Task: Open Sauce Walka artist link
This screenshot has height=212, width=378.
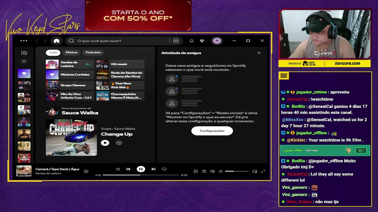Action: 80,113
